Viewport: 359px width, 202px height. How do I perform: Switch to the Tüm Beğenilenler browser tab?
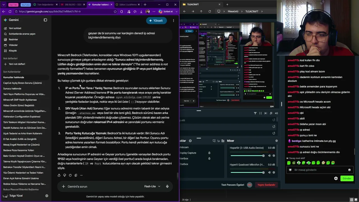tap(45, 4)
